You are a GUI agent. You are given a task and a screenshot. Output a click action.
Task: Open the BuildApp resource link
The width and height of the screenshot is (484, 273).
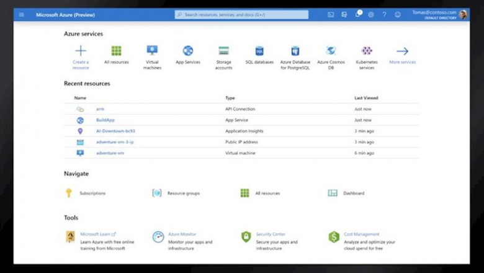click(105, 120)
